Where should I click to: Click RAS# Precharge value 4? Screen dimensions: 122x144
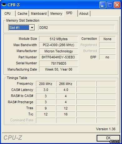66,102
